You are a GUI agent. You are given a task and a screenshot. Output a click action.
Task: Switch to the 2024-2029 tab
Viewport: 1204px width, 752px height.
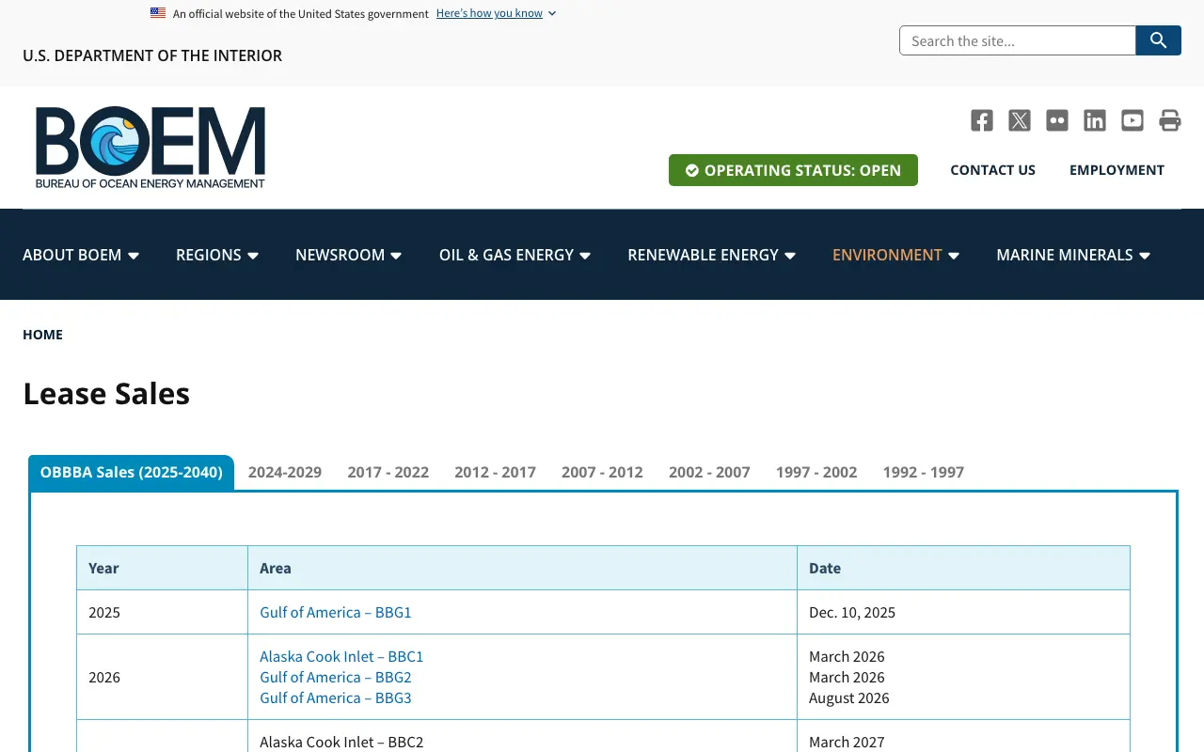[285, 472]
